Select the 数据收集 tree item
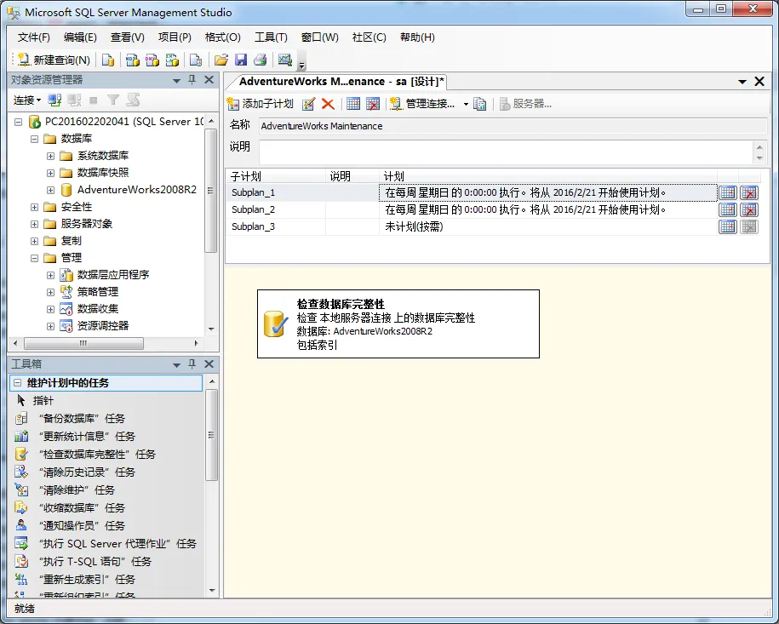 point(97,308)
